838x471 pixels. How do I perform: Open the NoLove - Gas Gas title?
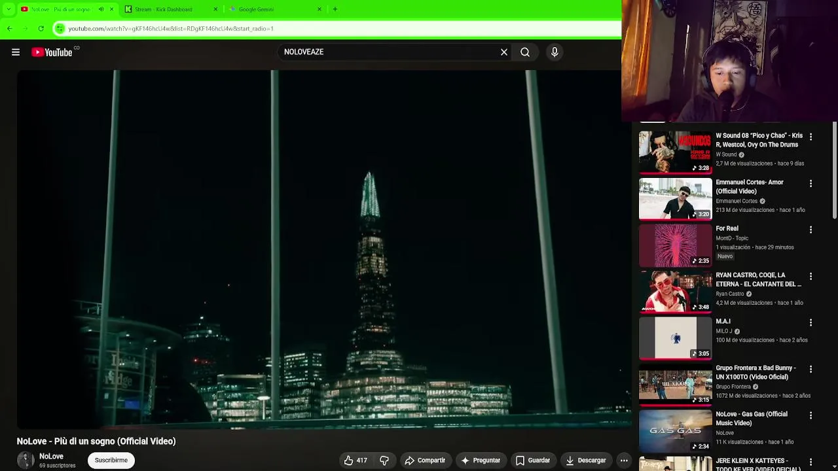(752, 419)
